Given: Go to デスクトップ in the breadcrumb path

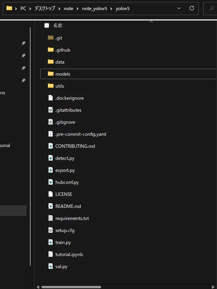Looking at the screenshot, I should coord(45,9).
